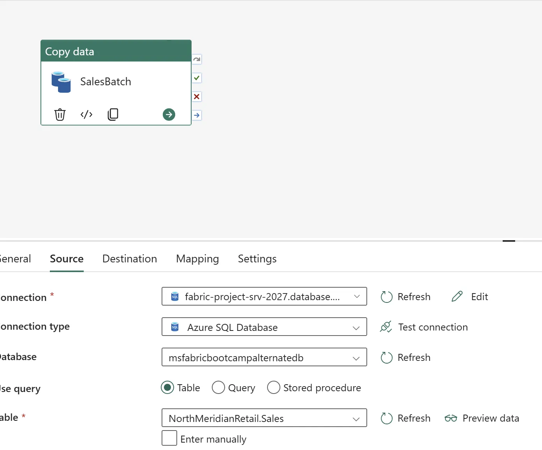
Task: Delete the SalesBatch copy activity
Action: tap(60, 114)
